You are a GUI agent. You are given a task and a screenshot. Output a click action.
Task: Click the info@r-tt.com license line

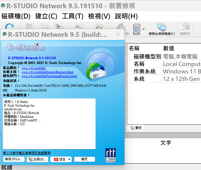(x=13, y=109)
